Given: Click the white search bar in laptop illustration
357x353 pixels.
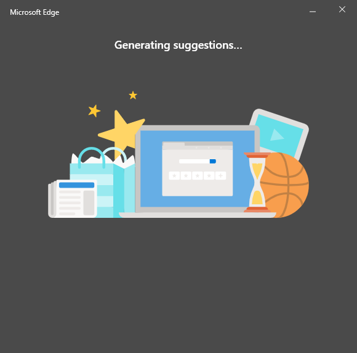Looking at the screenshot, I should click(198, 162).
